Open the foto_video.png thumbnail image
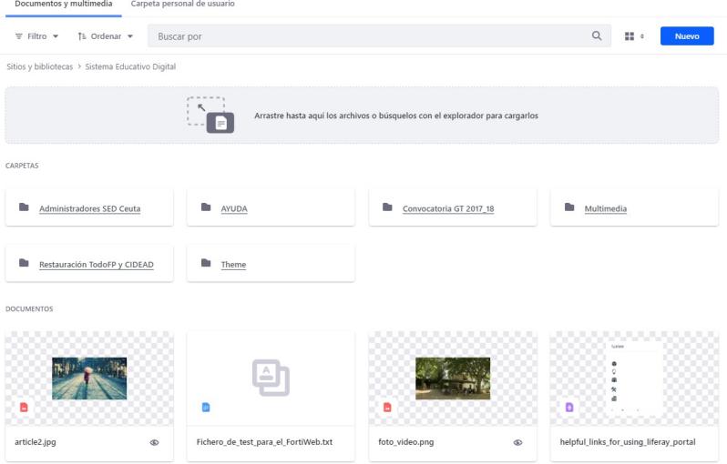This screenshot has height=464, width=727. (453, 378)
